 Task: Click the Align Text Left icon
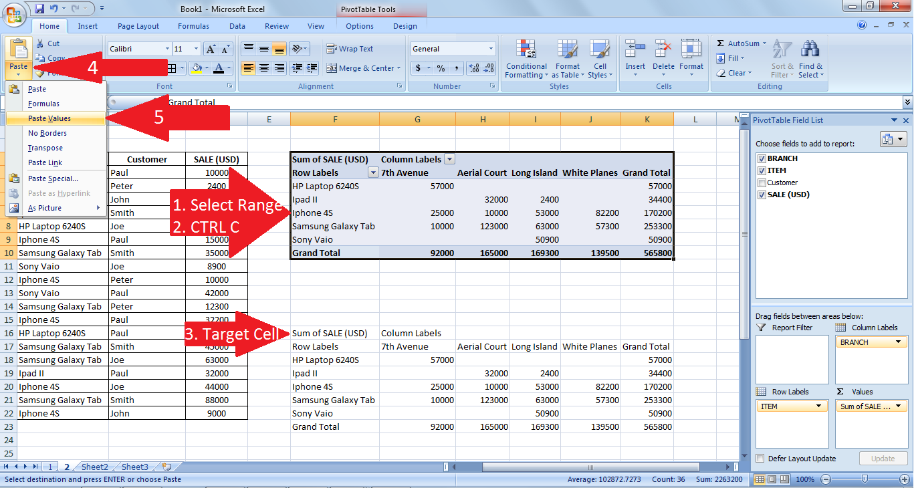coord(248,68)
